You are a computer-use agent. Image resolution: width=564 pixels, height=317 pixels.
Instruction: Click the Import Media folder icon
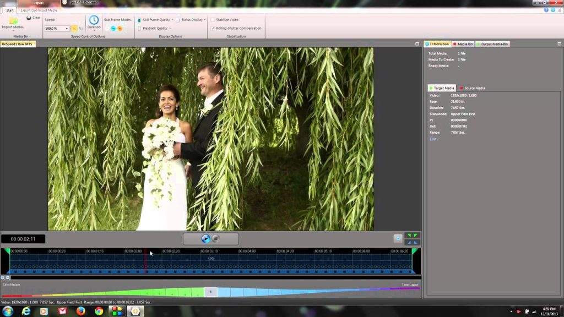(x=13, y=21)
